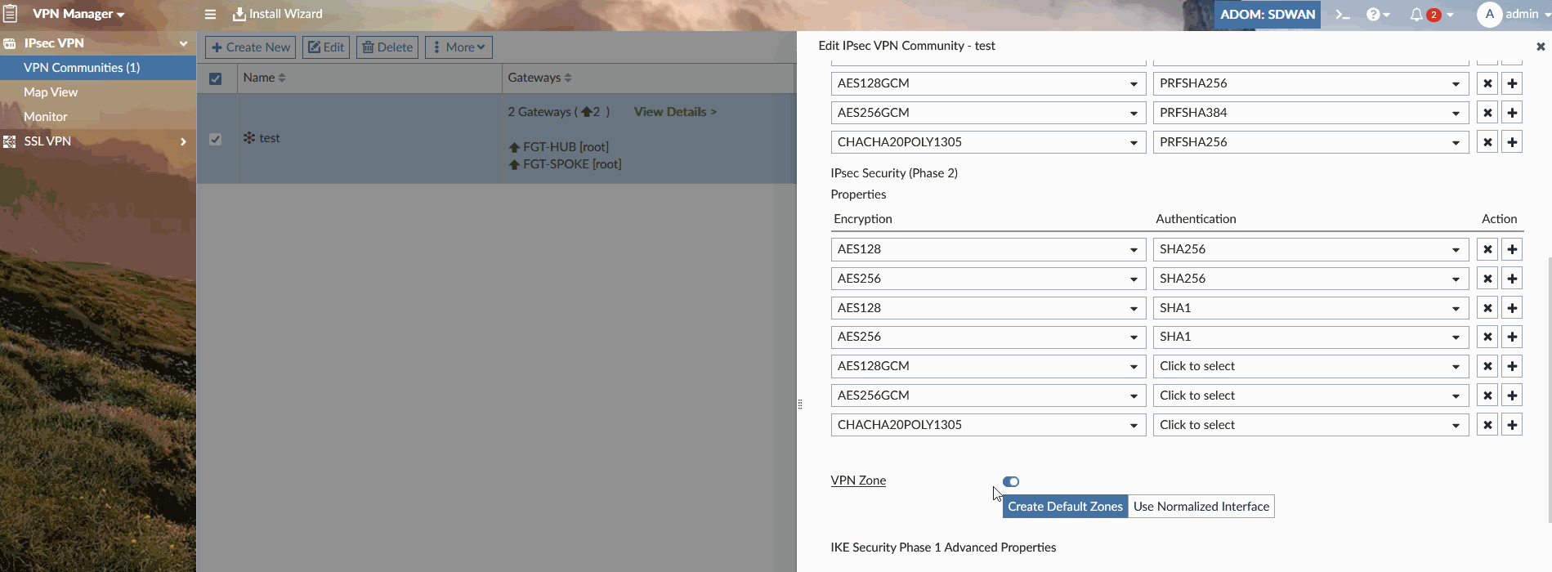Add row after AES128GCM PRFSHA256
Image resolution: width=1552 pixels, height=572 pixels.
pyautogui.click(x=1512, y=83)
